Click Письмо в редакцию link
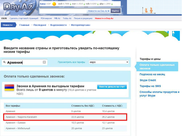Viewport: 182px width, 136px height. pos(83,18)
